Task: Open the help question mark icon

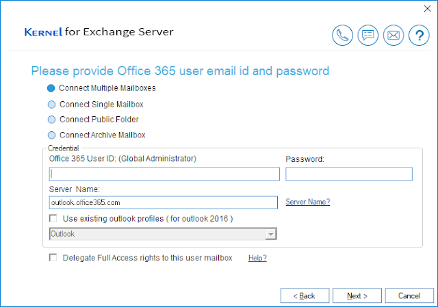Action: 418,36
